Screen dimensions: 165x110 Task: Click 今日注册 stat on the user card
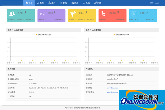tap(20, 19)
